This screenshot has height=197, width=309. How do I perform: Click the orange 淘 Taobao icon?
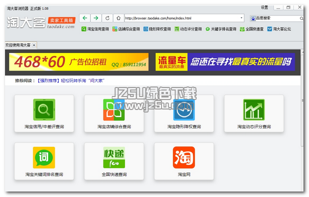click(184, 157)
